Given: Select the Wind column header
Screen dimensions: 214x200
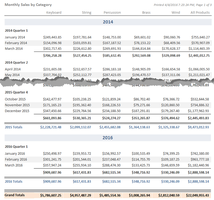Looking at the screenshot, I should (x=176, y=12).
